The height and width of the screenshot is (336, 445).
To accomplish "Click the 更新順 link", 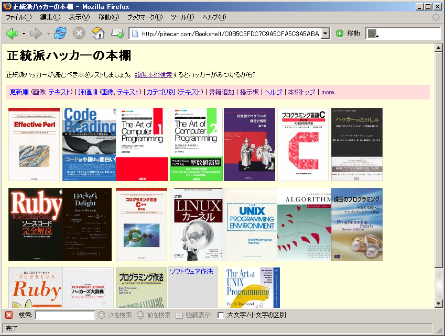I will pyautogui.click(x=19, y=92).
